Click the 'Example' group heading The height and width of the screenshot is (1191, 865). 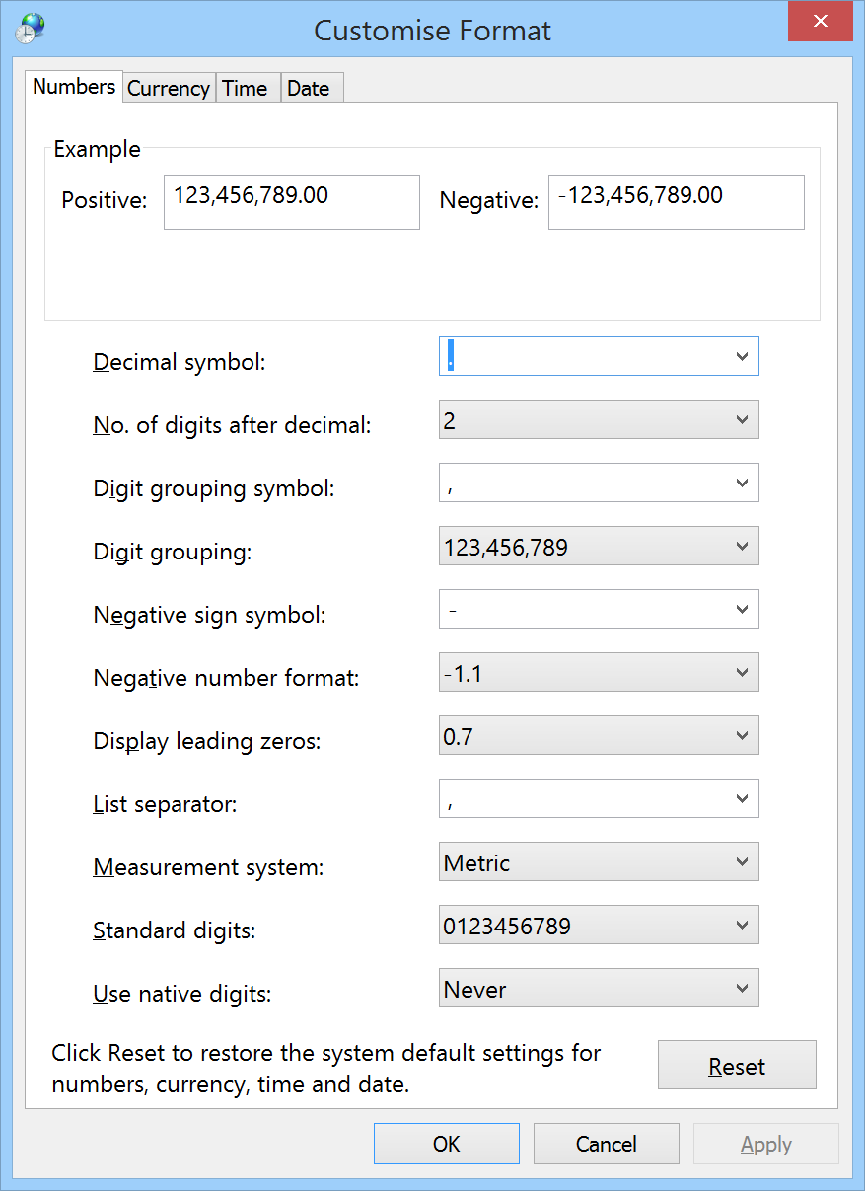coord(97,149)
